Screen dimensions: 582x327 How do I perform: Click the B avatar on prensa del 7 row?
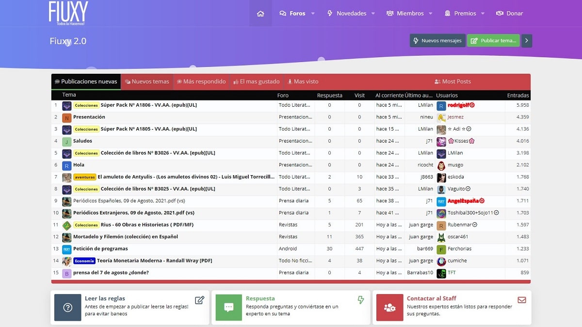coord(67,274)
